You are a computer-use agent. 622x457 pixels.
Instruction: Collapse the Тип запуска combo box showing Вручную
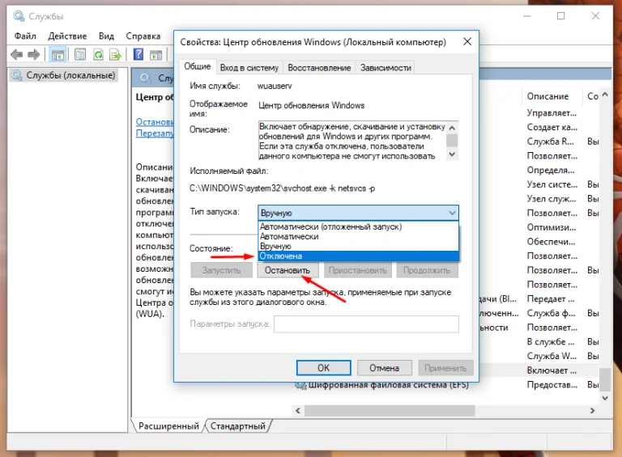click(x=358, y=213)
